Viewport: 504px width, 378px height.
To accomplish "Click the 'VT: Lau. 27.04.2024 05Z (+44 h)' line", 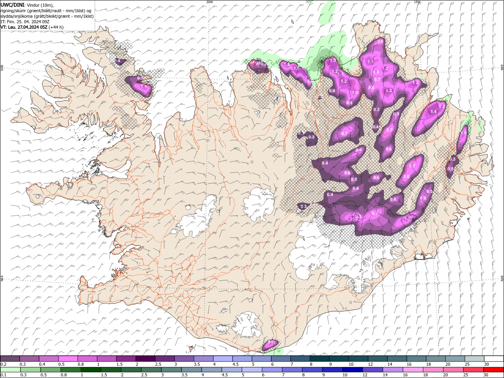I will click(32, 27).
